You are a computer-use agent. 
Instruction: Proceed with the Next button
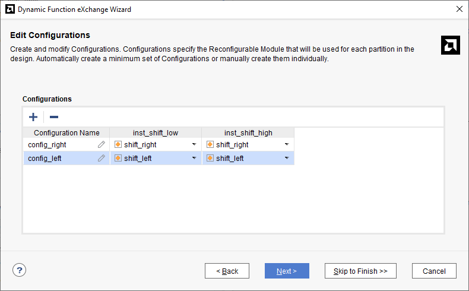[287, 271]
